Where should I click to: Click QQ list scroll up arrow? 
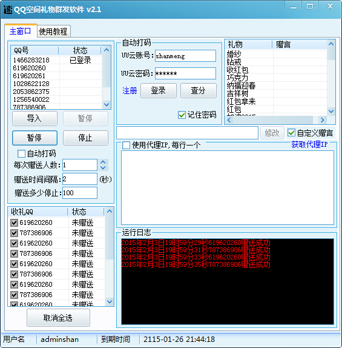click(x=107, y=50)
